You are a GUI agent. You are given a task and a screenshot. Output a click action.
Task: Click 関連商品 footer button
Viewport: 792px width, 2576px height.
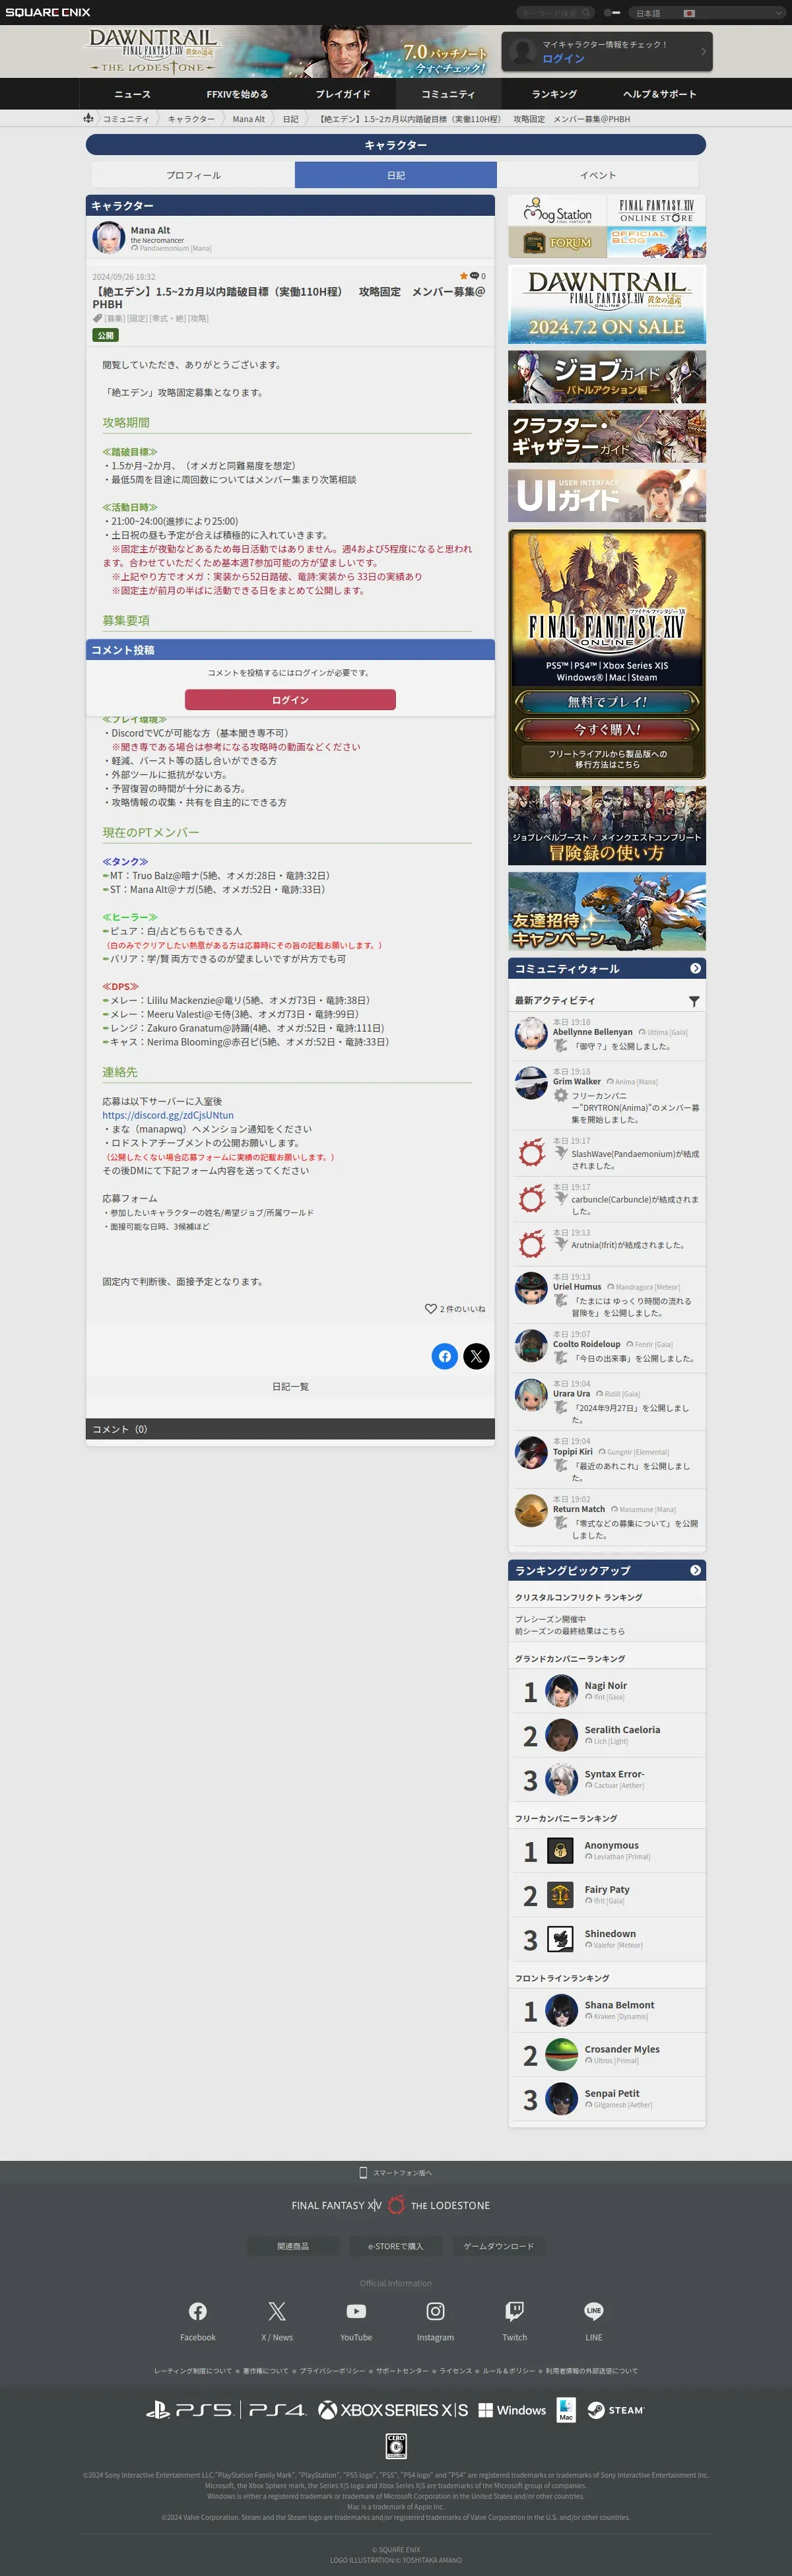point(293,2246)
